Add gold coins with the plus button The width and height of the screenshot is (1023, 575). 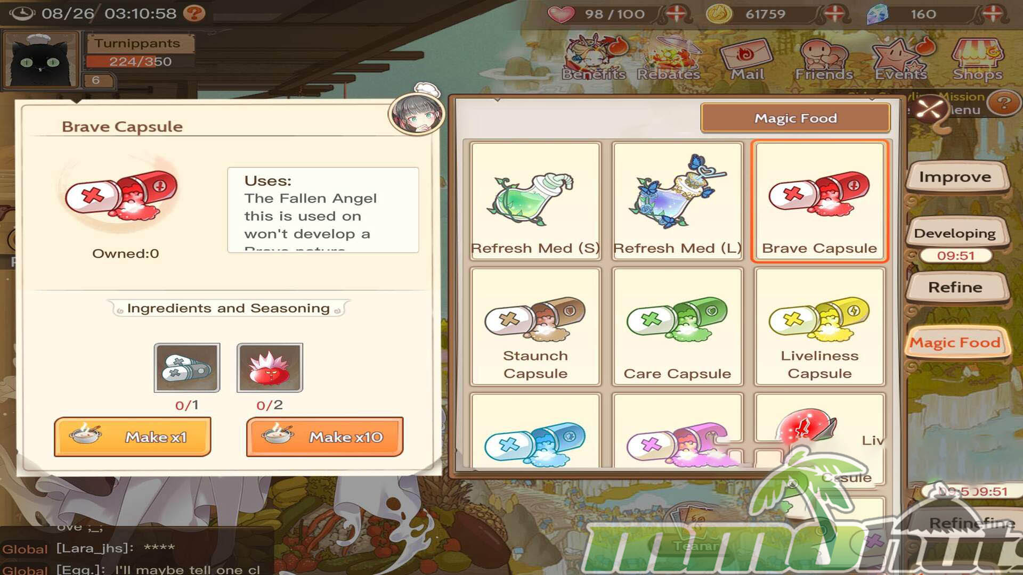tap(834, 14)
